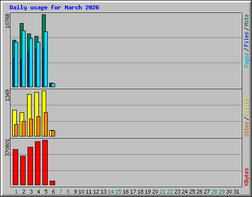Viewport: 252px width, 197px height.
Task: Select the red KBytes bar for day 2
Action: [23, 170]
